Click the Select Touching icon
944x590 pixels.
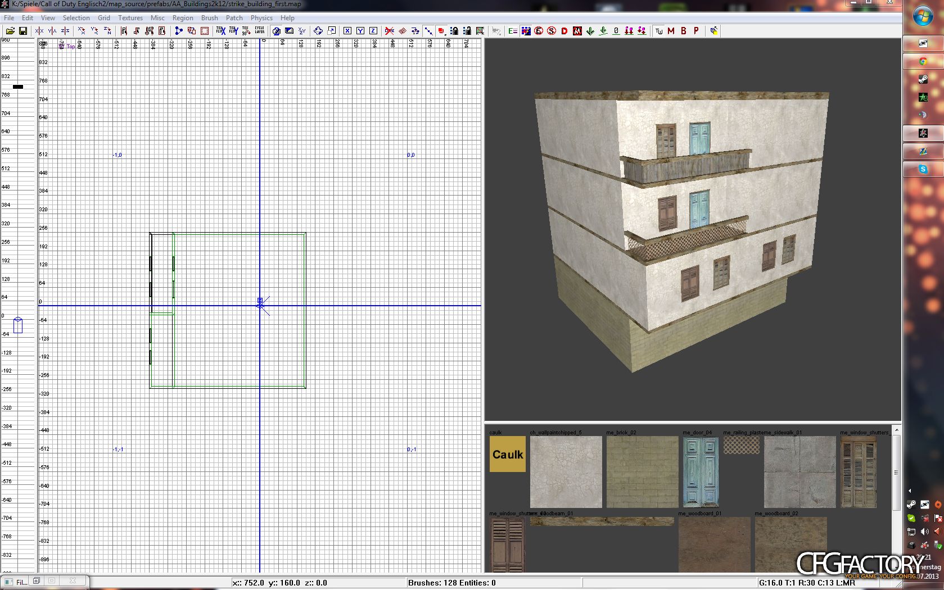pos(137,31)
